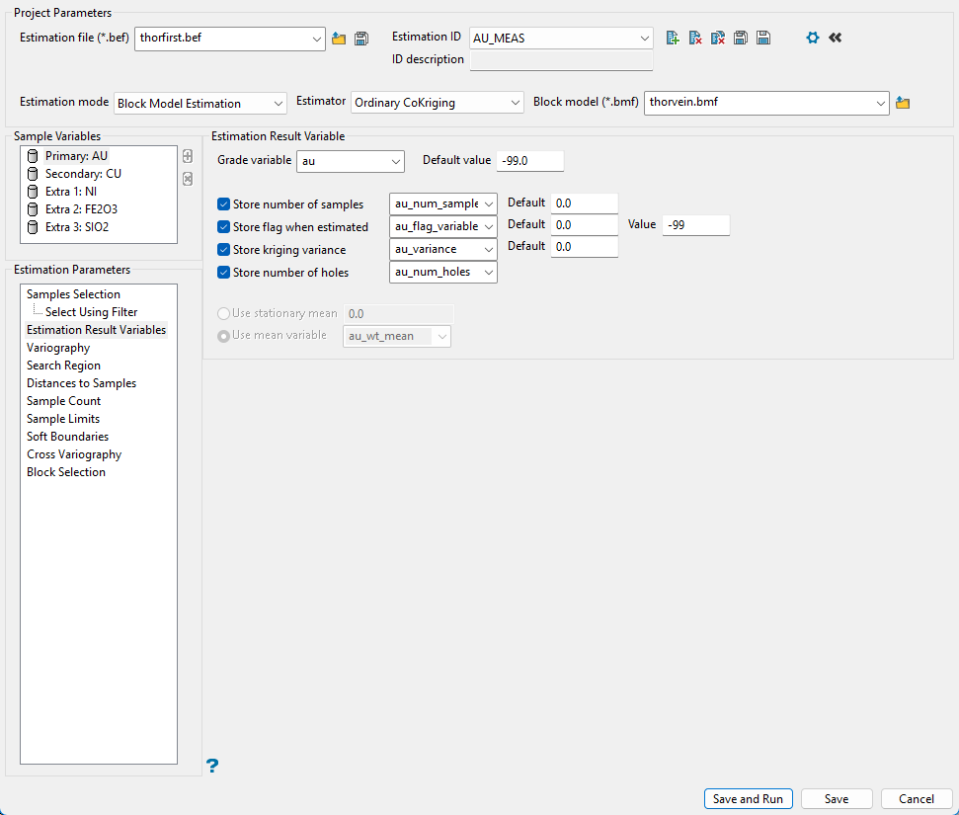Click the Cancel button
Viewport: 959px width, 815px height.
click(917, 799)
